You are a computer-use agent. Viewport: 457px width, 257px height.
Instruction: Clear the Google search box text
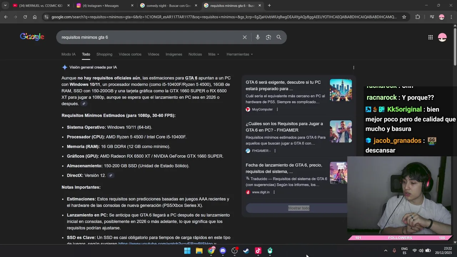coord(245,37)
